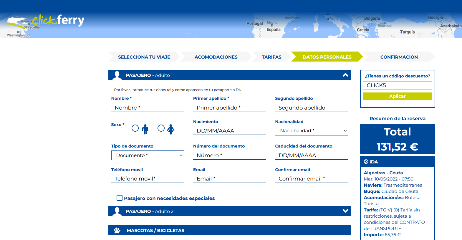Click the Primer apellido input field
Screen dimensions: 462x240
230,108
